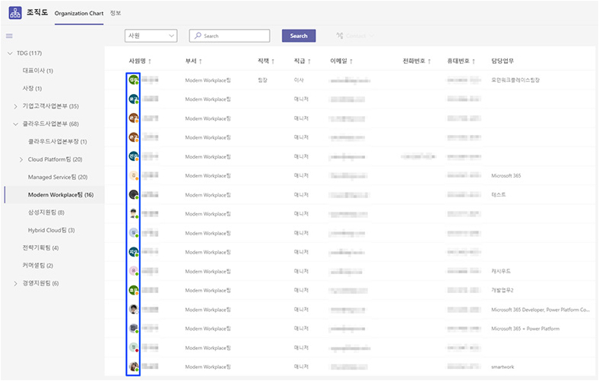Screen dimensions: 599x381
Task: Open the 사원 search-type dropdown
Action: pos(151,36)
